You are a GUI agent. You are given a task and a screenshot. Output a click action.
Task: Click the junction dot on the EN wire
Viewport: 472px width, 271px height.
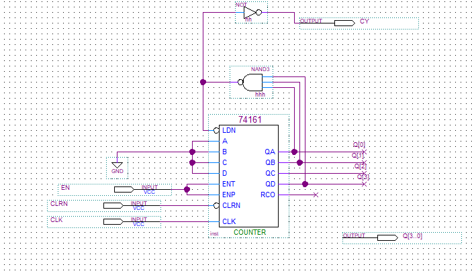187,189
